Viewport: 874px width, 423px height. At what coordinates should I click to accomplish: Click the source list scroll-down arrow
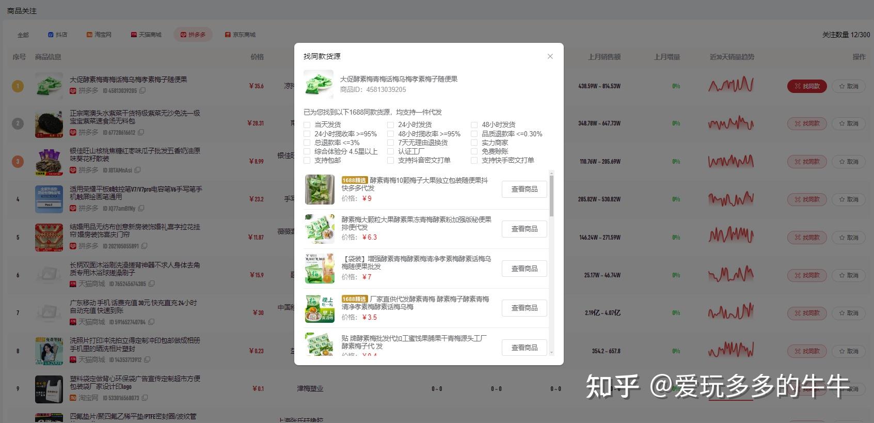click(x=551, y=353)
